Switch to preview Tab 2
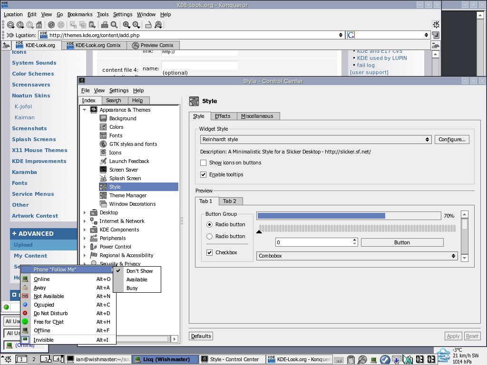Viewport: 487px width, 365px height. (x=230, y=201)
